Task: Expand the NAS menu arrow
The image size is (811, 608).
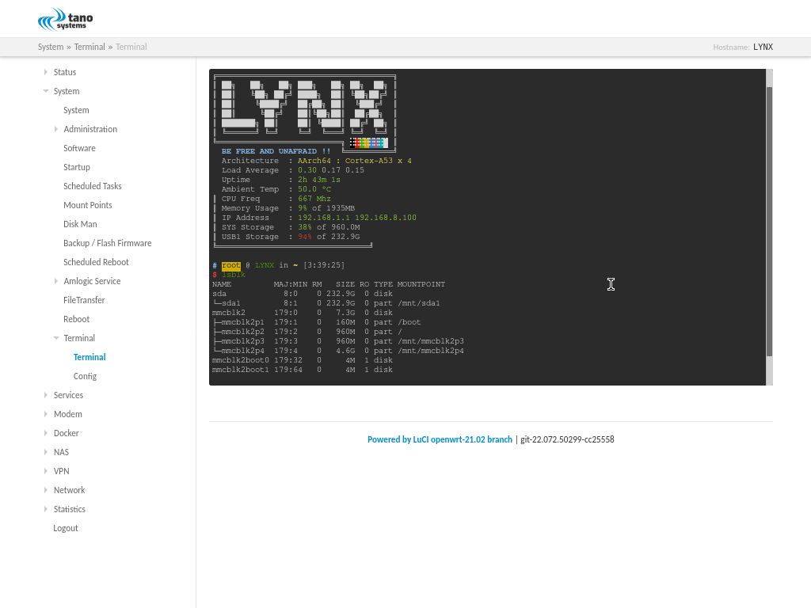Action: coord(45,452)
